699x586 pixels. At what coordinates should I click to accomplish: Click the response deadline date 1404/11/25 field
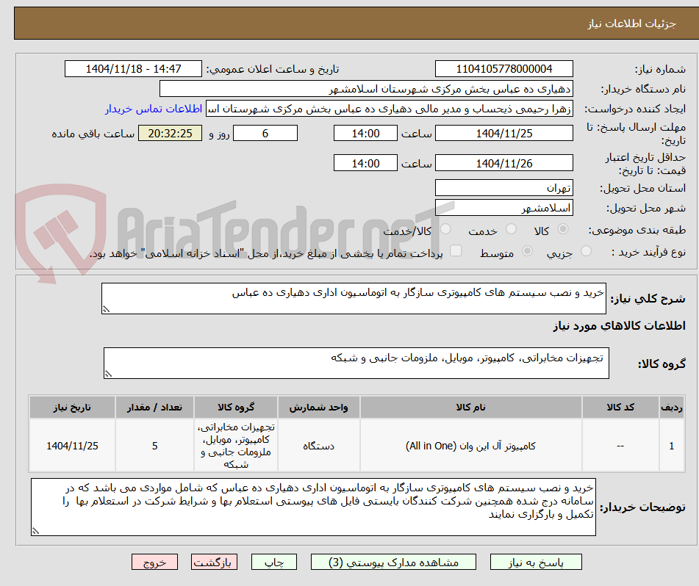[503, 133]
